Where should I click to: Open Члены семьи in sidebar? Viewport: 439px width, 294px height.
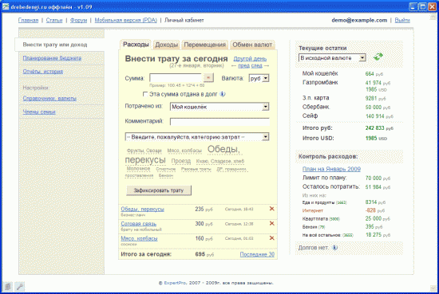tap(39, 112)
